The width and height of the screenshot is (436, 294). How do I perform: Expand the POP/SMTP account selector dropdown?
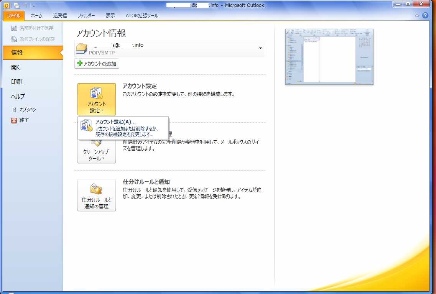(x=260, y=48)
